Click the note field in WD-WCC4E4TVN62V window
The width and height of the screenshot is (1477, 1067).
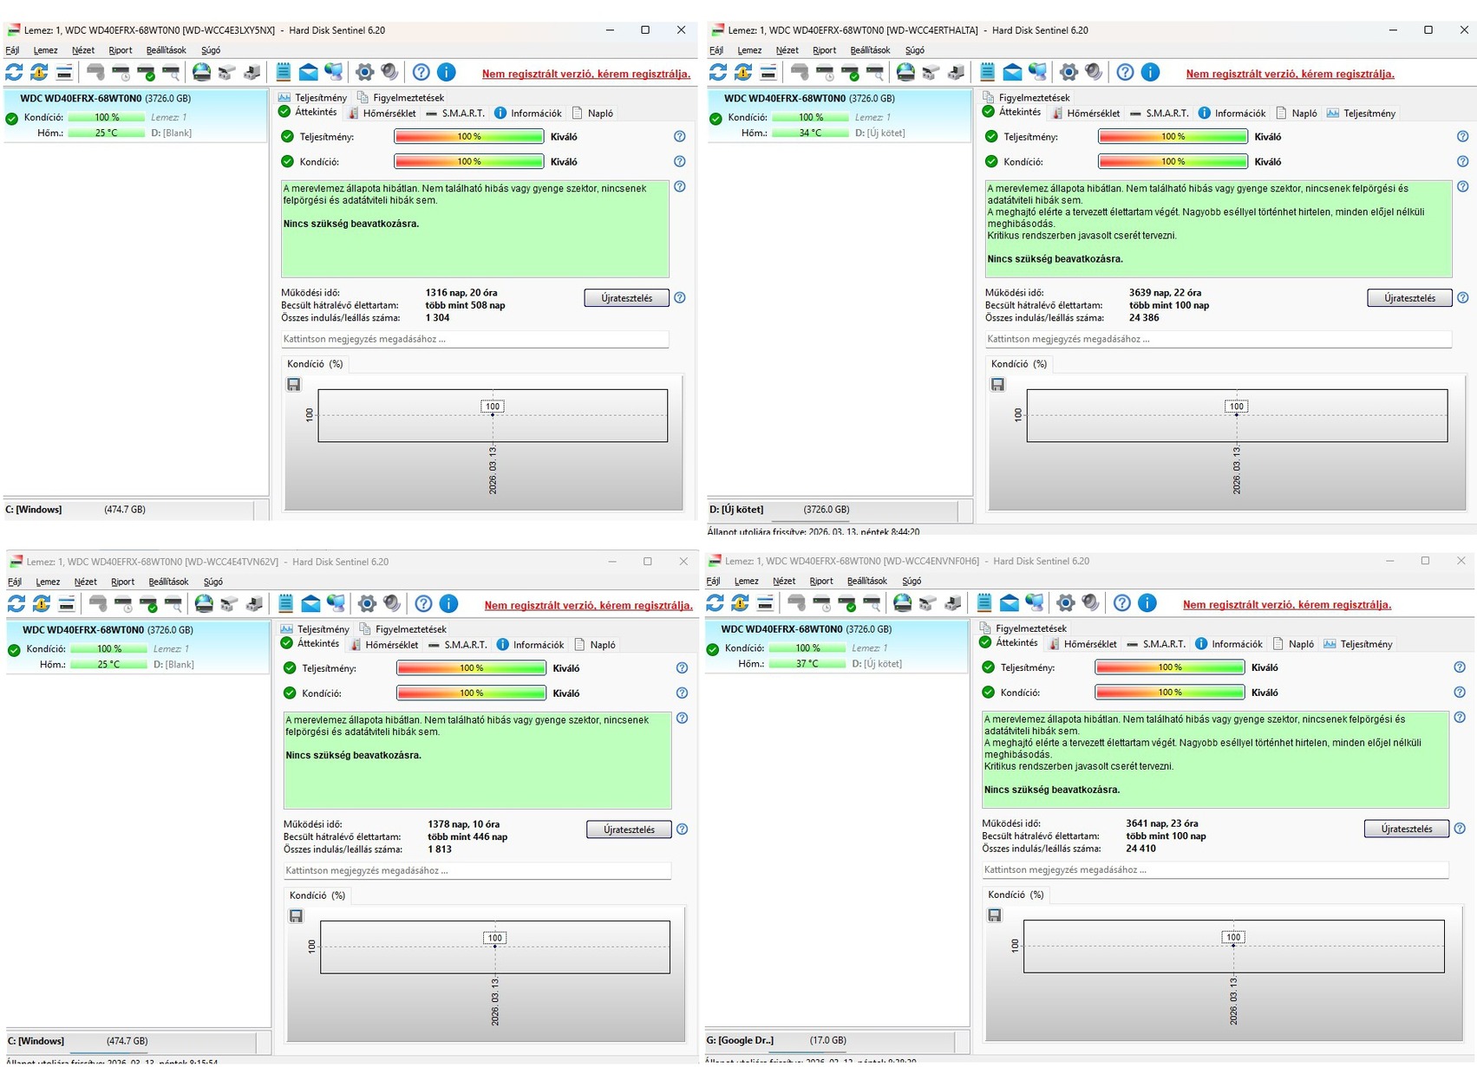(478, 870)
